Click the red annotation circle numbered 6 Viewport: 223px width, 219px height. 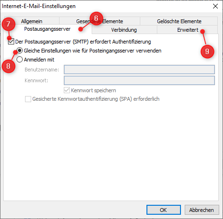point(96,18)
